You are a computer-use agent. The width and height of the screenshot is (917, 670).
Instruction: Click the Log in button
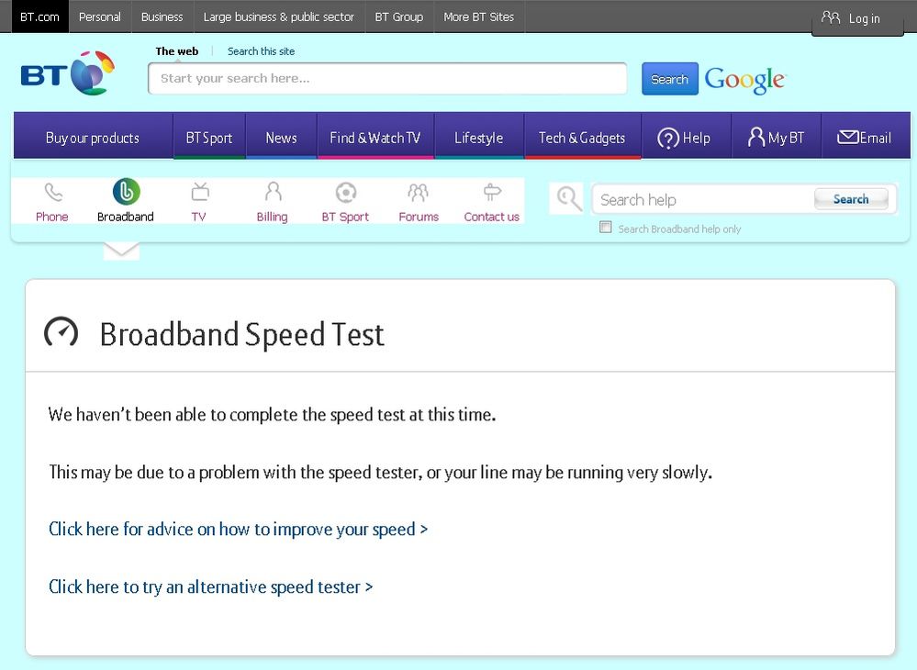tap(857, 18)
